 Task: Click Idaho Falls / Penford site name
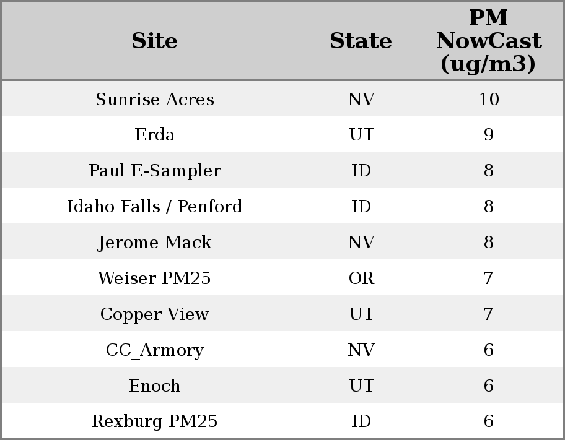point(154,207)
